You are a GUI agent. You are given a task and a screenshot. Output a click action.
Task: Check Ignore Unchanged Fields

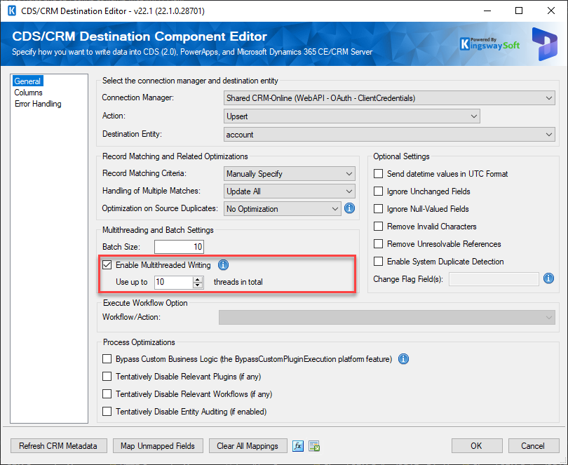(x=378, y=191)
